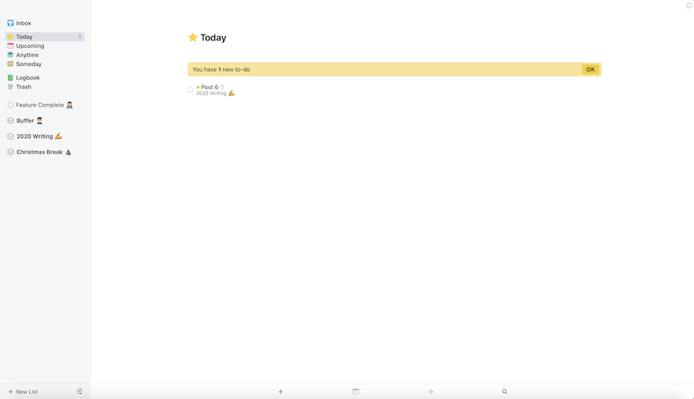Open the Buffer area
This screenshot has width=694, height=399.
tap(26, 121)
